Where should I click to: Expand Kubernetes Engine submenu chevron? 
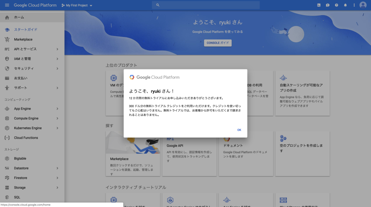point(57,128)
